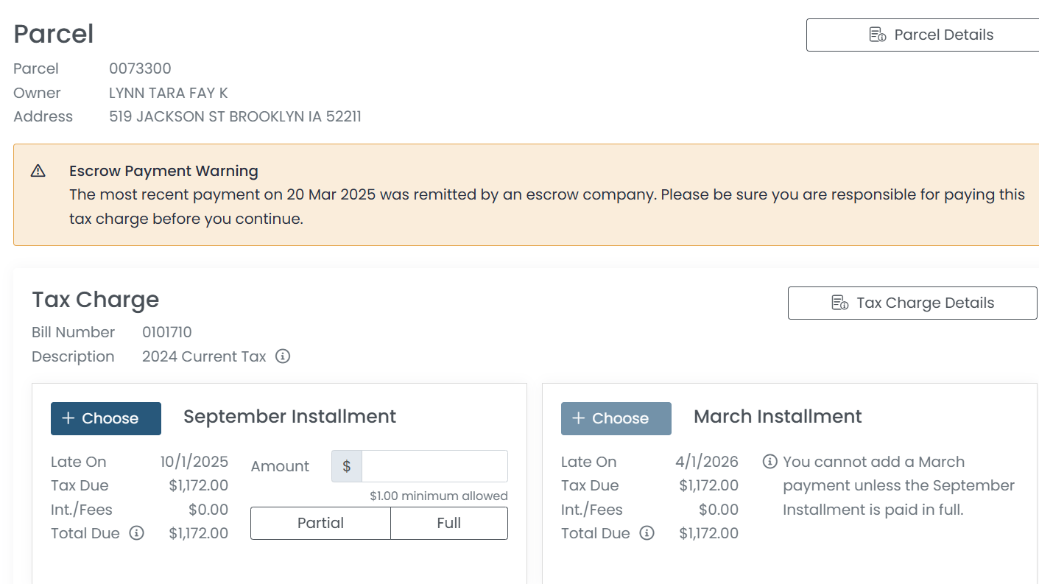The width and height of the screenshot is (1039, 584).
Task: Click the warning triangle icon in escrow alert
Action: (x=38, y=171)
